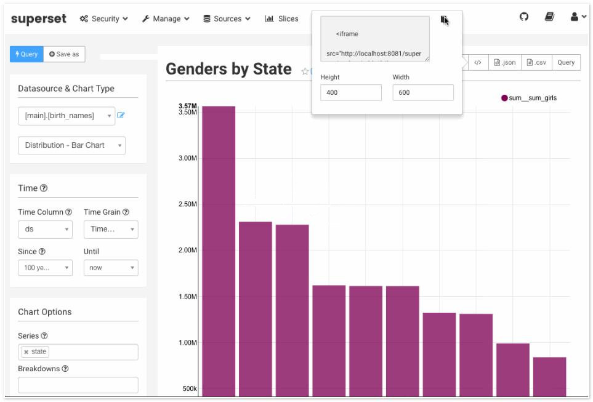Edit the datasource with pencil icon

point(121,115)
